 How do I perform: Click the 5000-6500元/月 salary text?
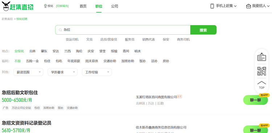coord(17,100)
